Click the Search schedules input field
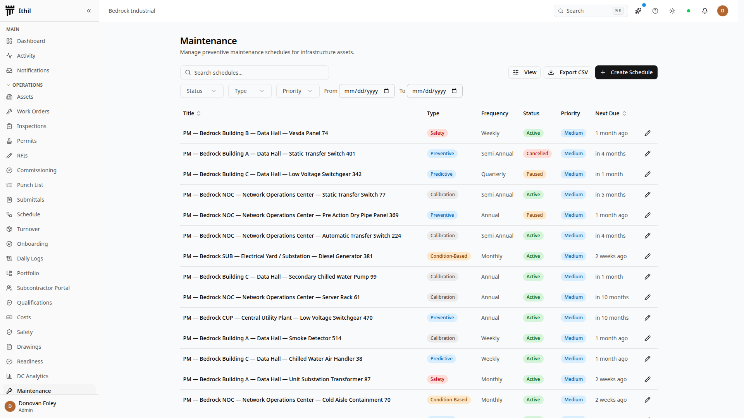The height and width of the screenshot is (418, 744). 255,72
